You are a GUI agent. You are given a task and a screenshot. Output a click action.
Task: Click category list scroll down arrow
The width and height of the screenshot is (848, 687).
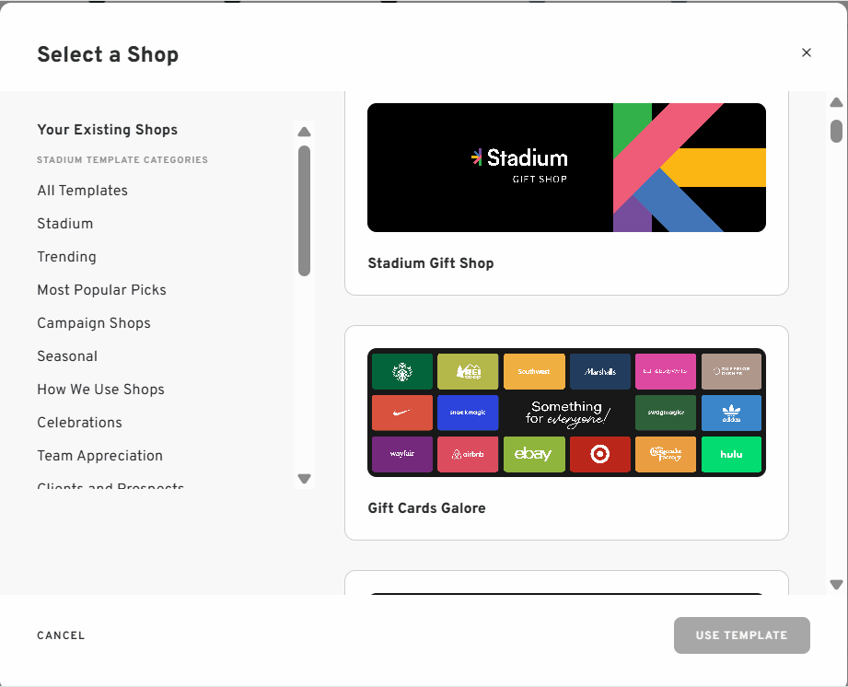click(305, 479)
